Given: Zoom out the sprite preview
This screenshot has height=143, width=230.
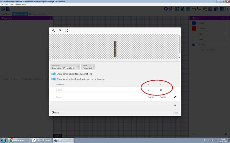Looking at the screenshot, I should [x=54, y=31].
